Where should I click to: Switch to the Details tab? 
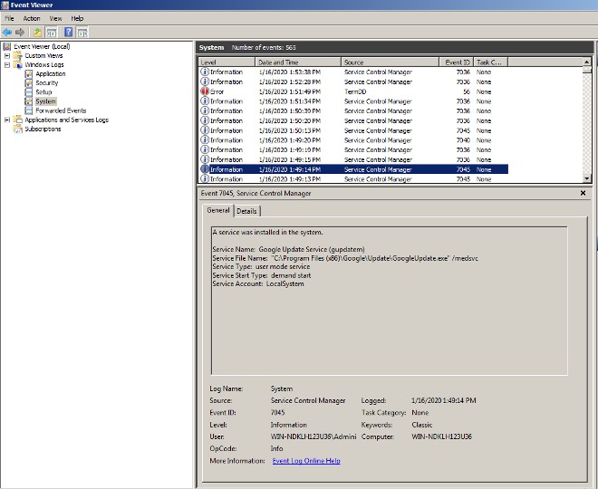pos(246,211)
